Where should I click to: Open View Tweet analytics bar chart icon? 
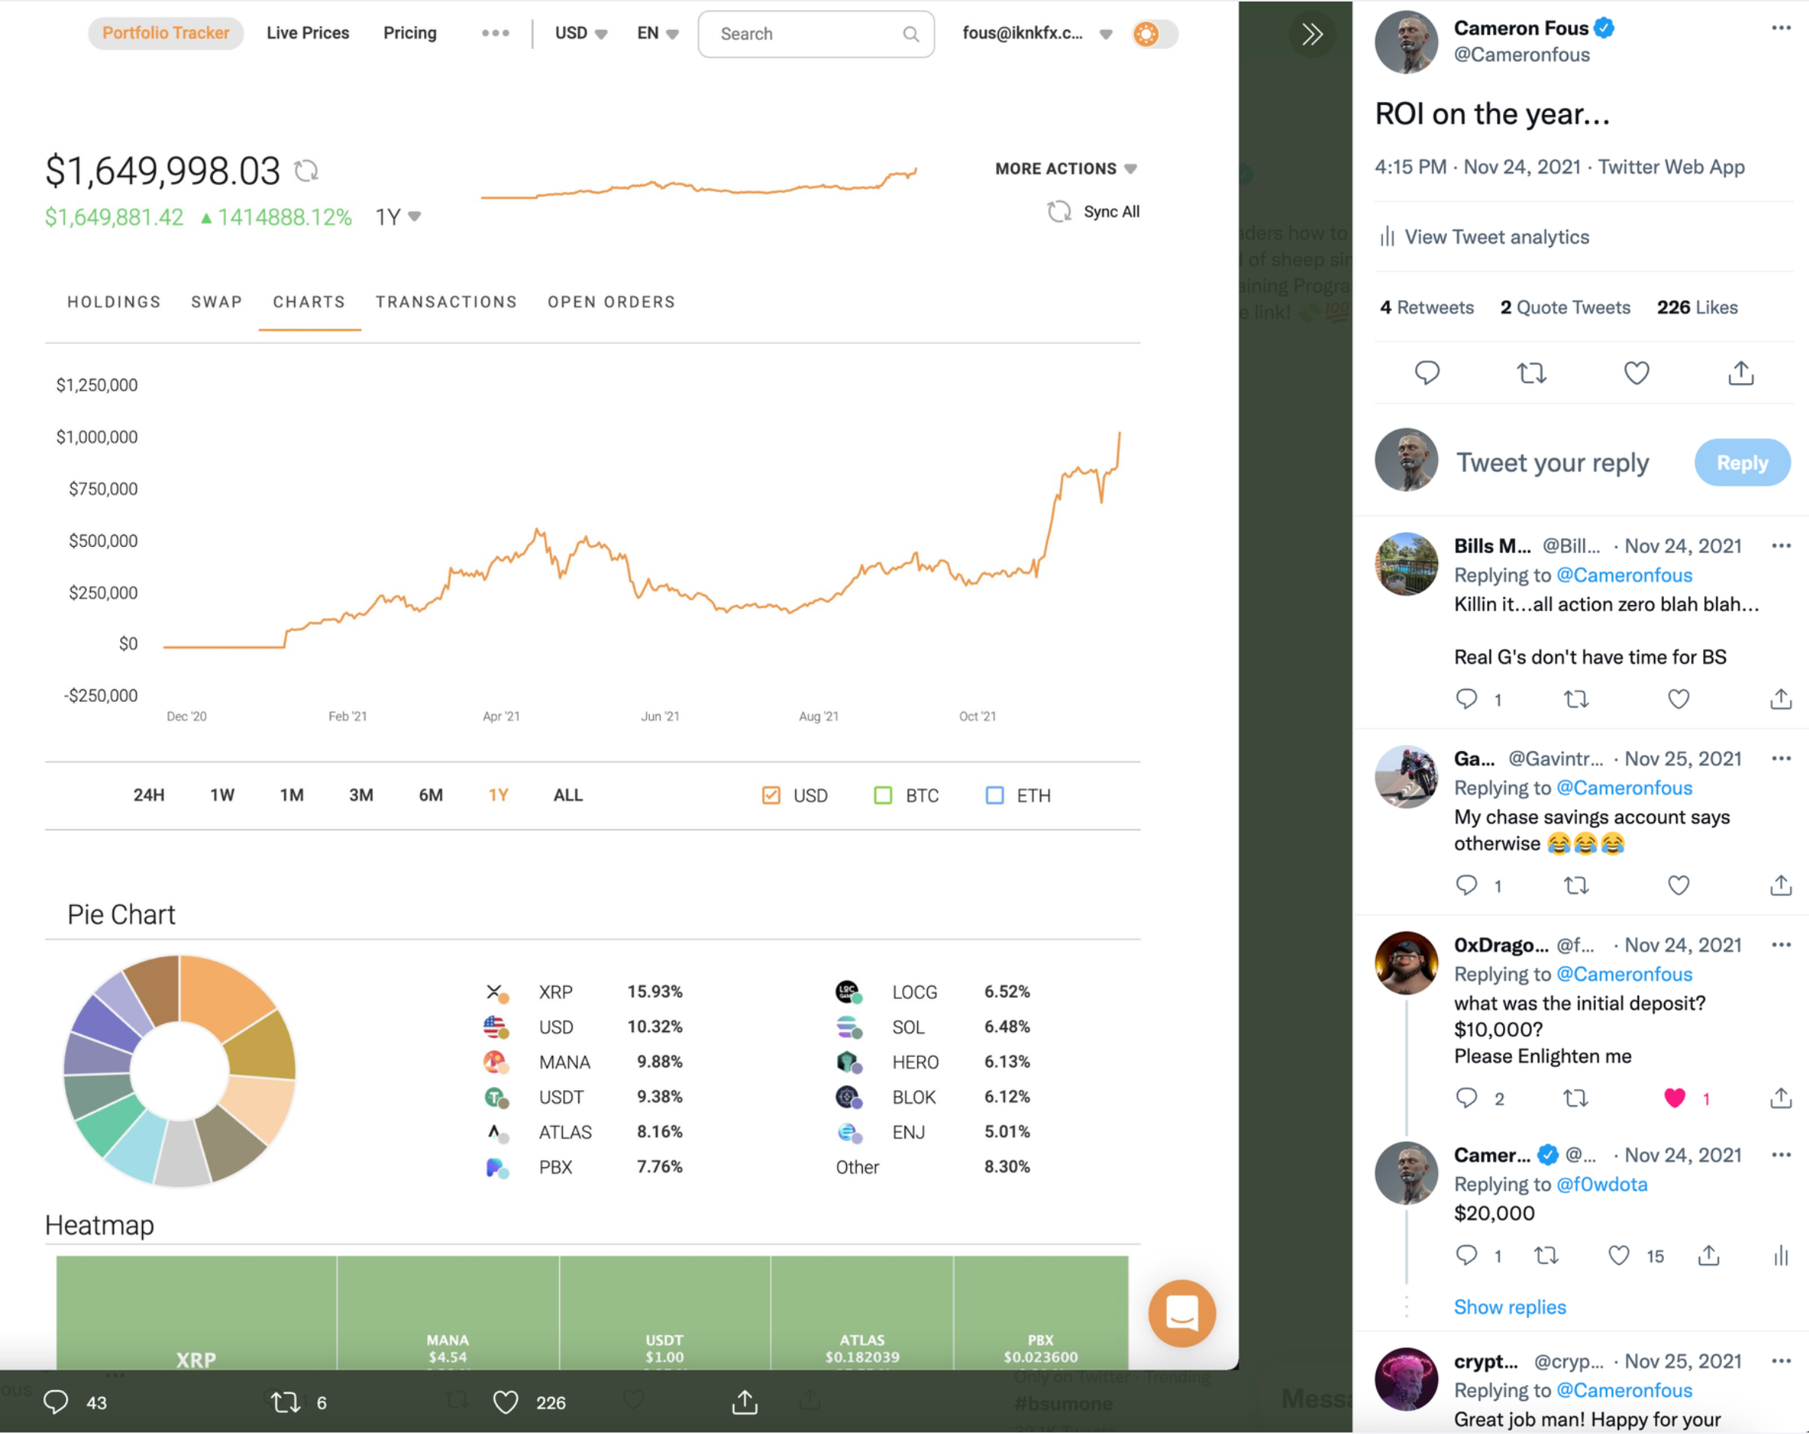click(1387, 236)
